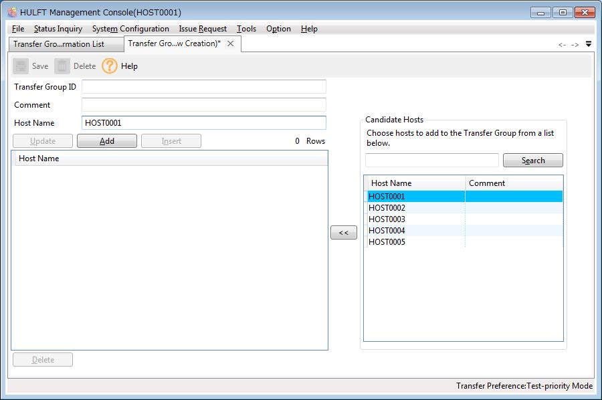Click the Search button
Image resolution: width=602 pixels, height=400 pixels.
[533, 160]
